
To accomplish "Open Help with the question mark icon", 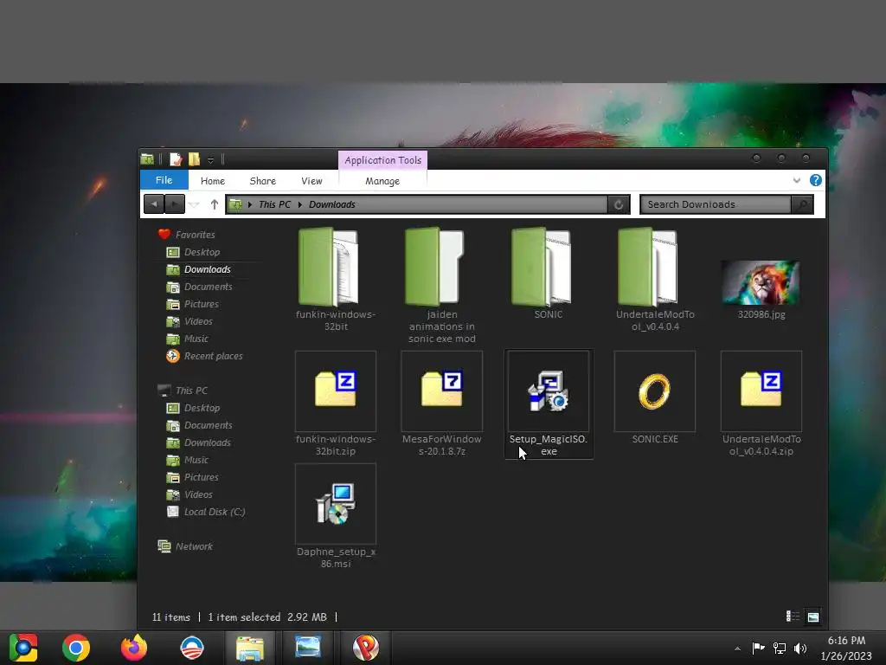I will click(815, 180).
